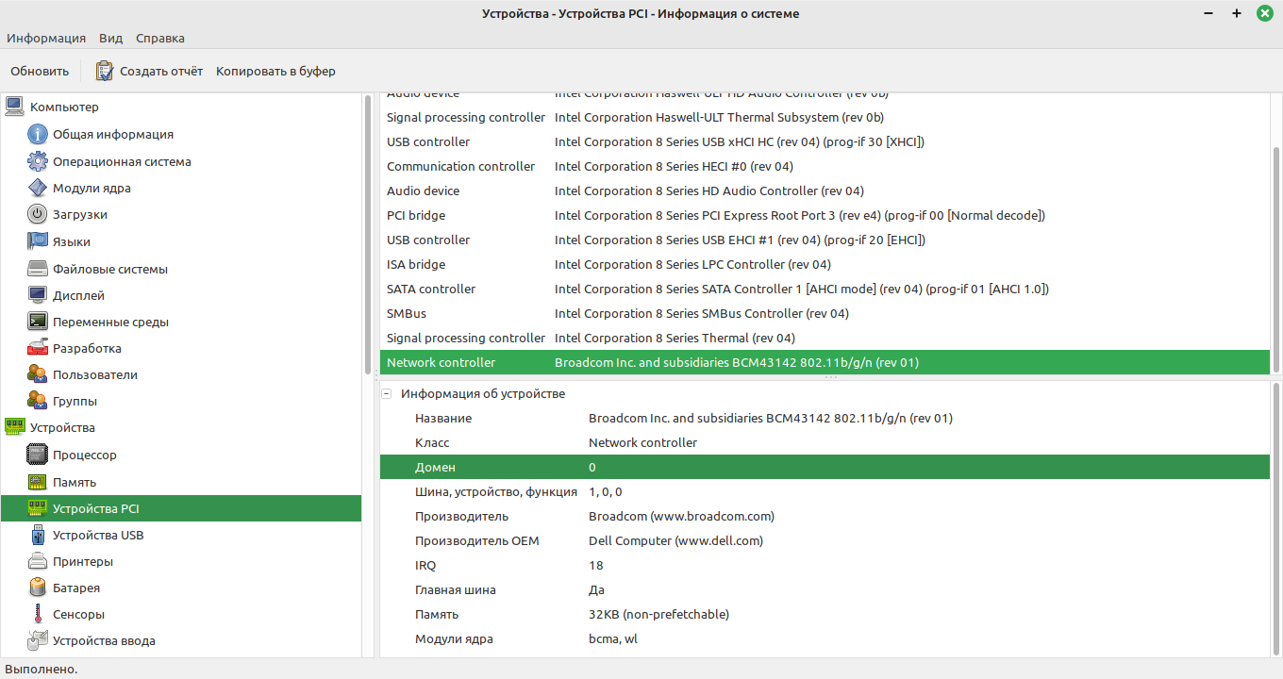Click the IRQ 18 row
This screenshot has height=679, width=1283.
pyautogui.click(x=825, y=565)
